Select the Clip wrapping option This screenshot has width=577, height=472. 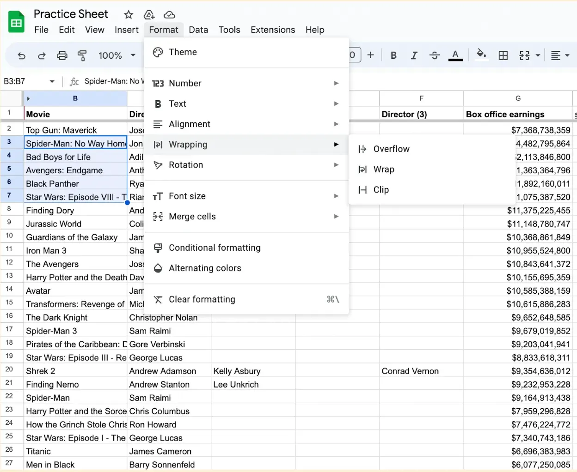tap(432, 189)
